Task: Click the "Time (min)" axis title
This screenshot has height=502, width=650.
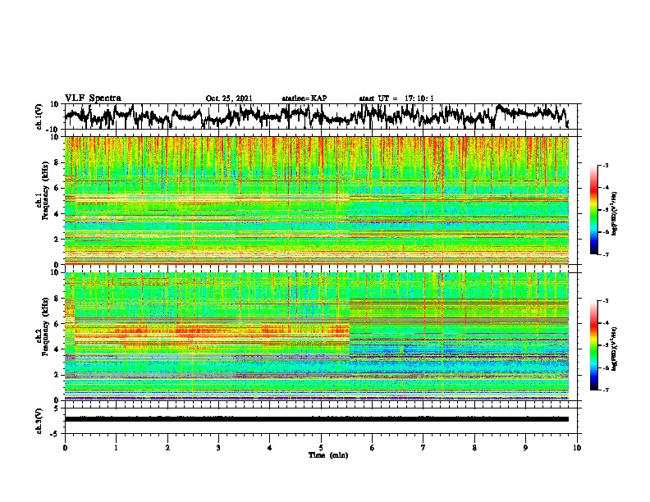Action: tap(328, 455)
